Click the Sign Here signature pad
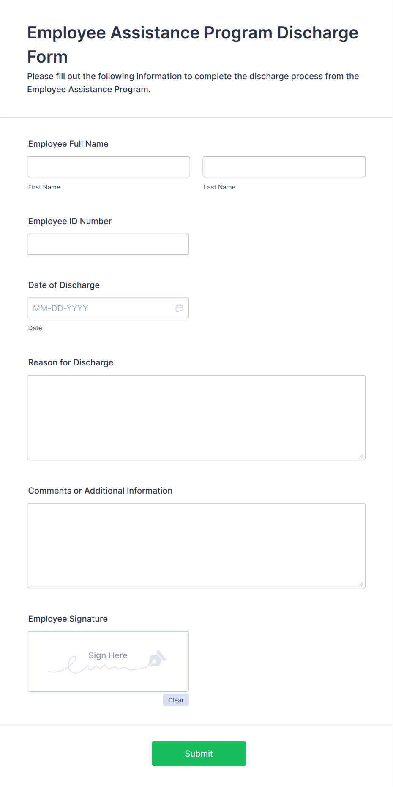 pyautogui.click(x=108, y=662)
